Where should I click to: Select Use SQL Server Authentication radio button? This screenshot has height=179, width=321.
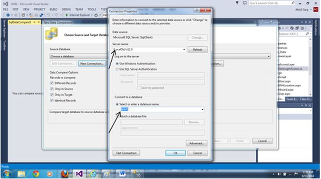point(117,69)
